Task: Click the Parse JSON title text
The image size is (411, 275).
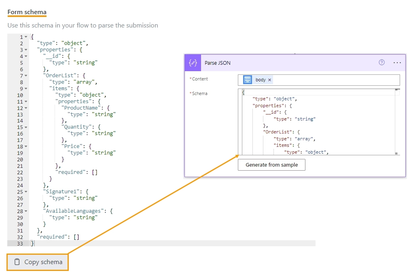Action: point(218,63)
